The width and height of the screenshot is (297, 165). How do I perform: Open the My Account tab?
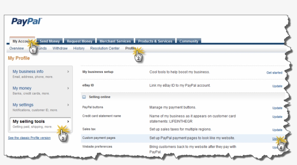pyautogui.click(x=22, y=41)
